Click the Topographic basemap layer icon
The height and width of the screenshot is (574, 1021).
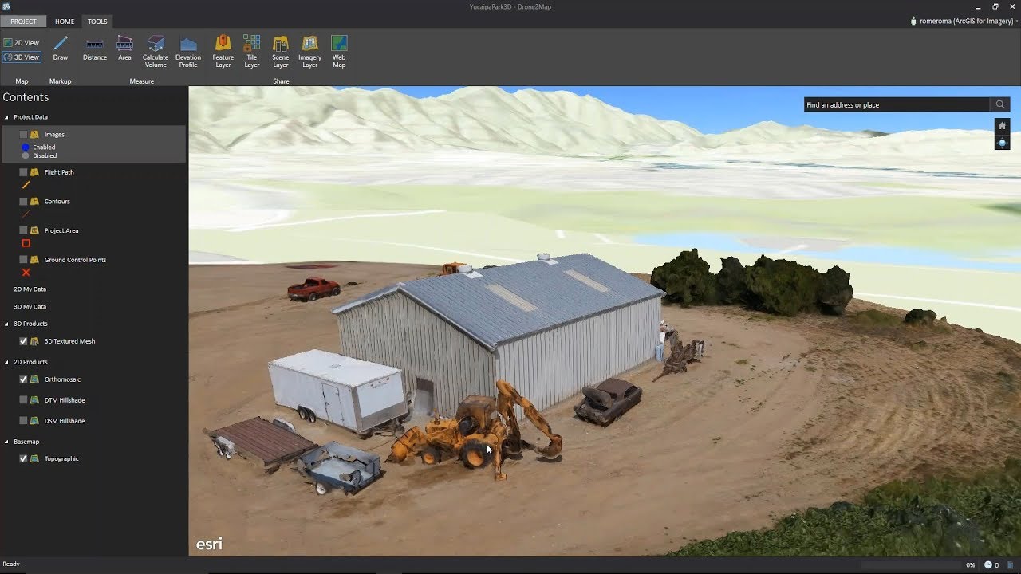(34, 459)
